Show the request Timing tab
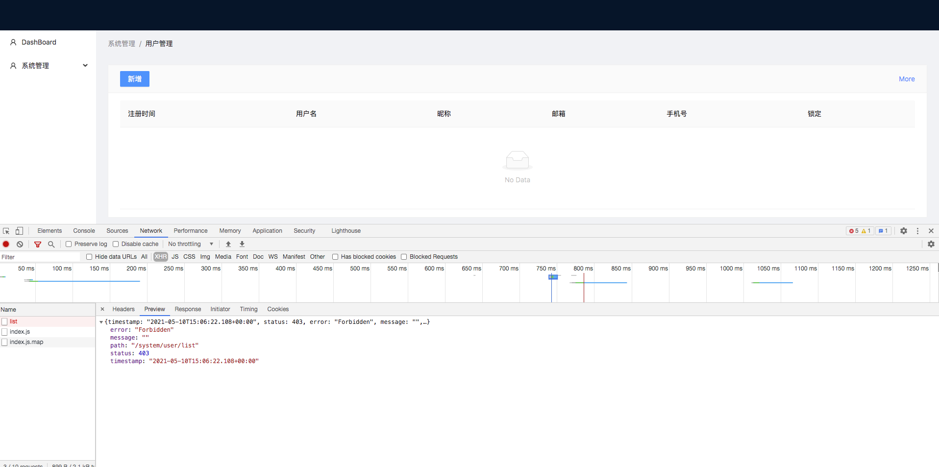The width and height of the screenshot is (939, 467). pyautogui.click(x=248, y=309)
